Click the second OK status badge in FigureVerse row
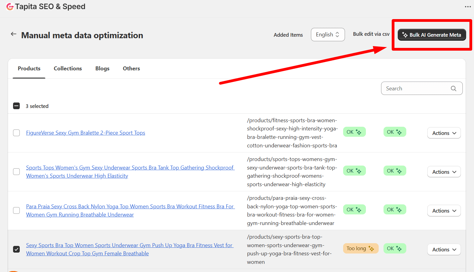 tap(395, 132)
